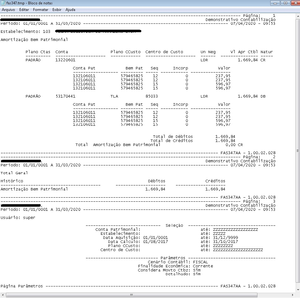The image size is (300, 298).
Task: Click the 'Plano Ctas' column header
Action: coord(38,52)
